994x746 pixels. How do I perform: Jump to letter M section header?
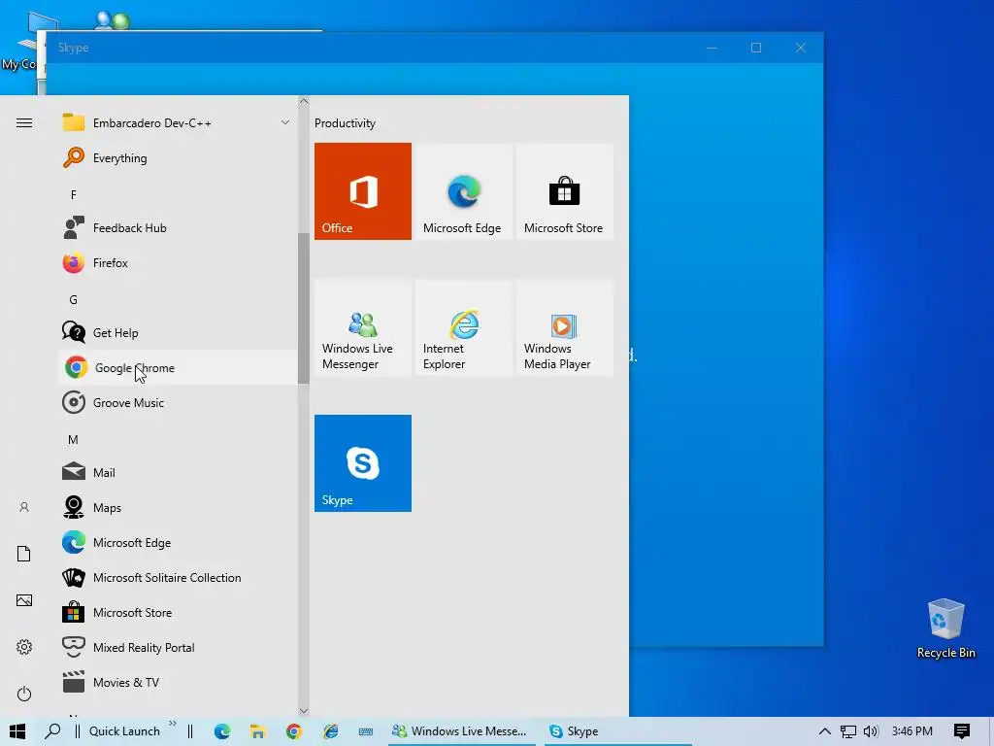coord(74,440)
